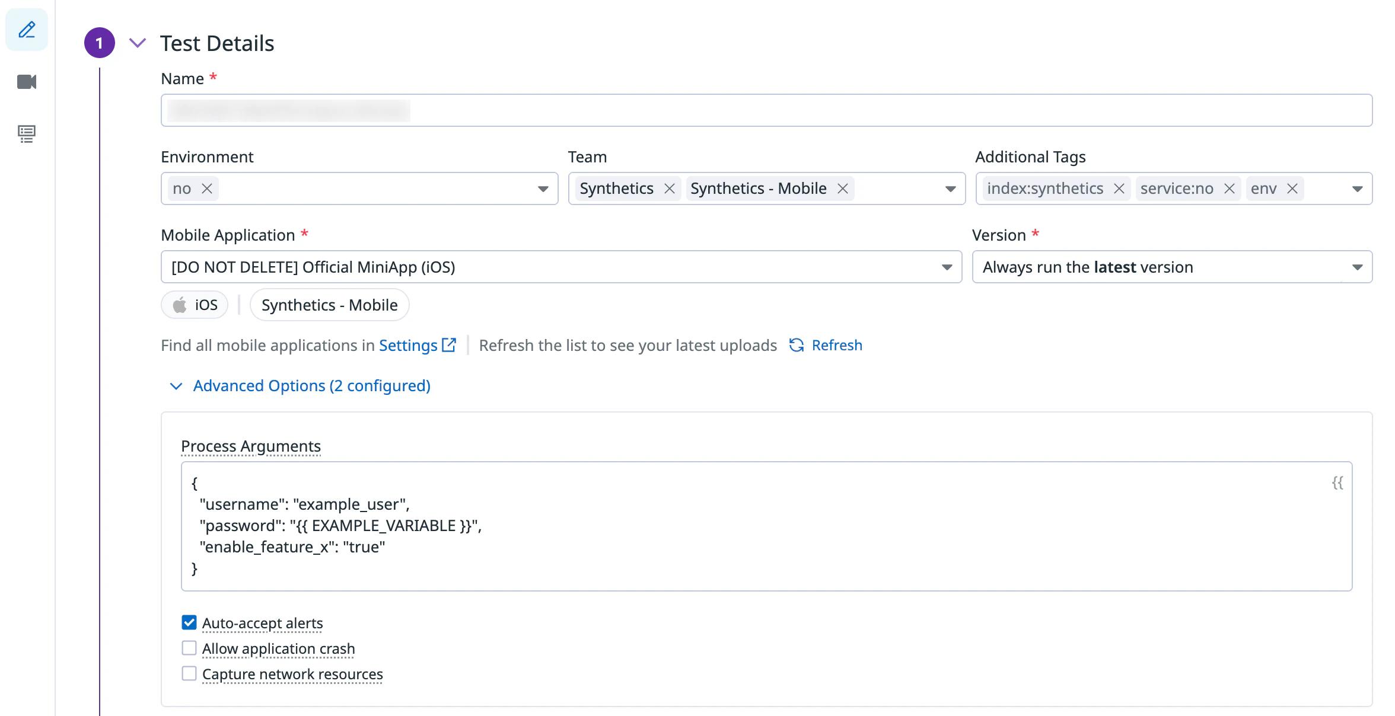Remove the service:no additional tag
1395x716 pixels.
[1228, 188]
